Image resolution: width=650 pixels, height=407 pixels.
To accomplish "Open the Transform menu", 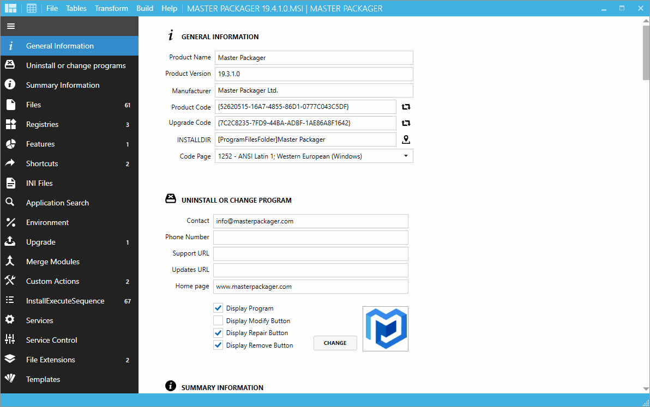I will pyautogui.click(x=111, y=8).
